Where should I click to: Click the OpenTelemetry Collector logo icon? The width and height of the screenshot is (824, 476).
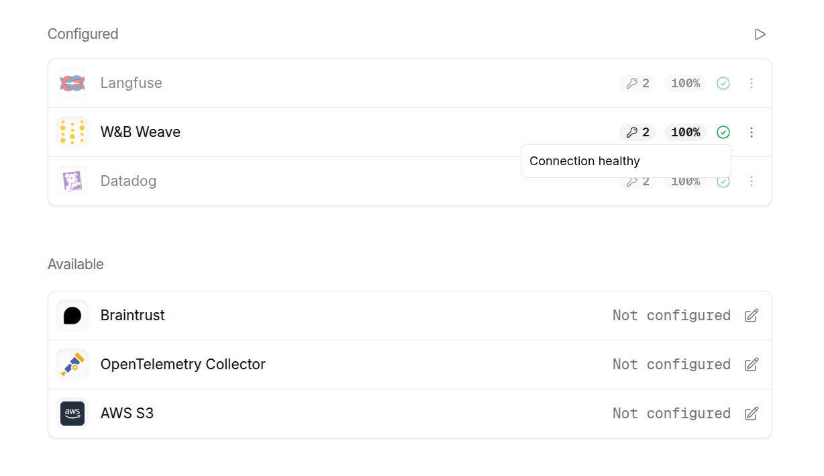[72, 365]
